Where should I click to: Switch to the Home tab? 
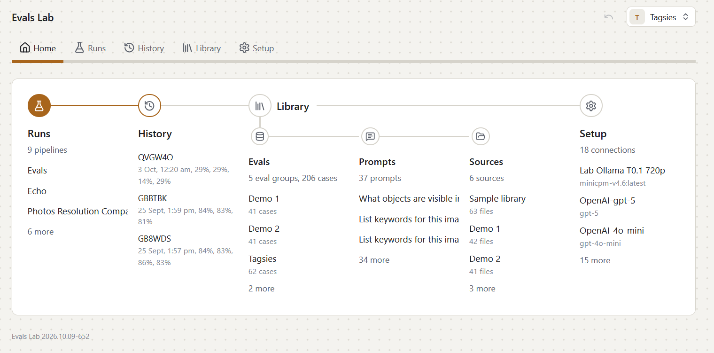click(38, 48)
